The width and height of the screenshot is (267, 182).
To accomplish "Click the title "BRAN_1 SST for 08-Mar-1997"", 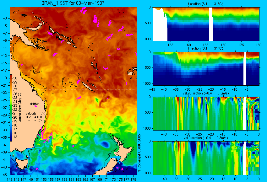I will pos(73,3).
